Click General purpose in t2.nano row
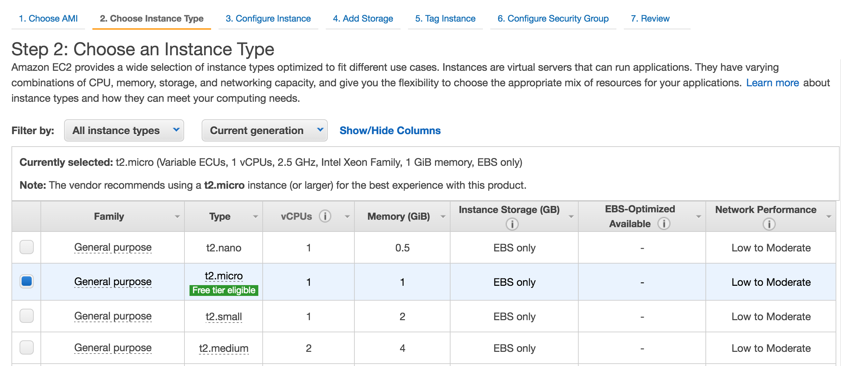 (x=113, y=248)
